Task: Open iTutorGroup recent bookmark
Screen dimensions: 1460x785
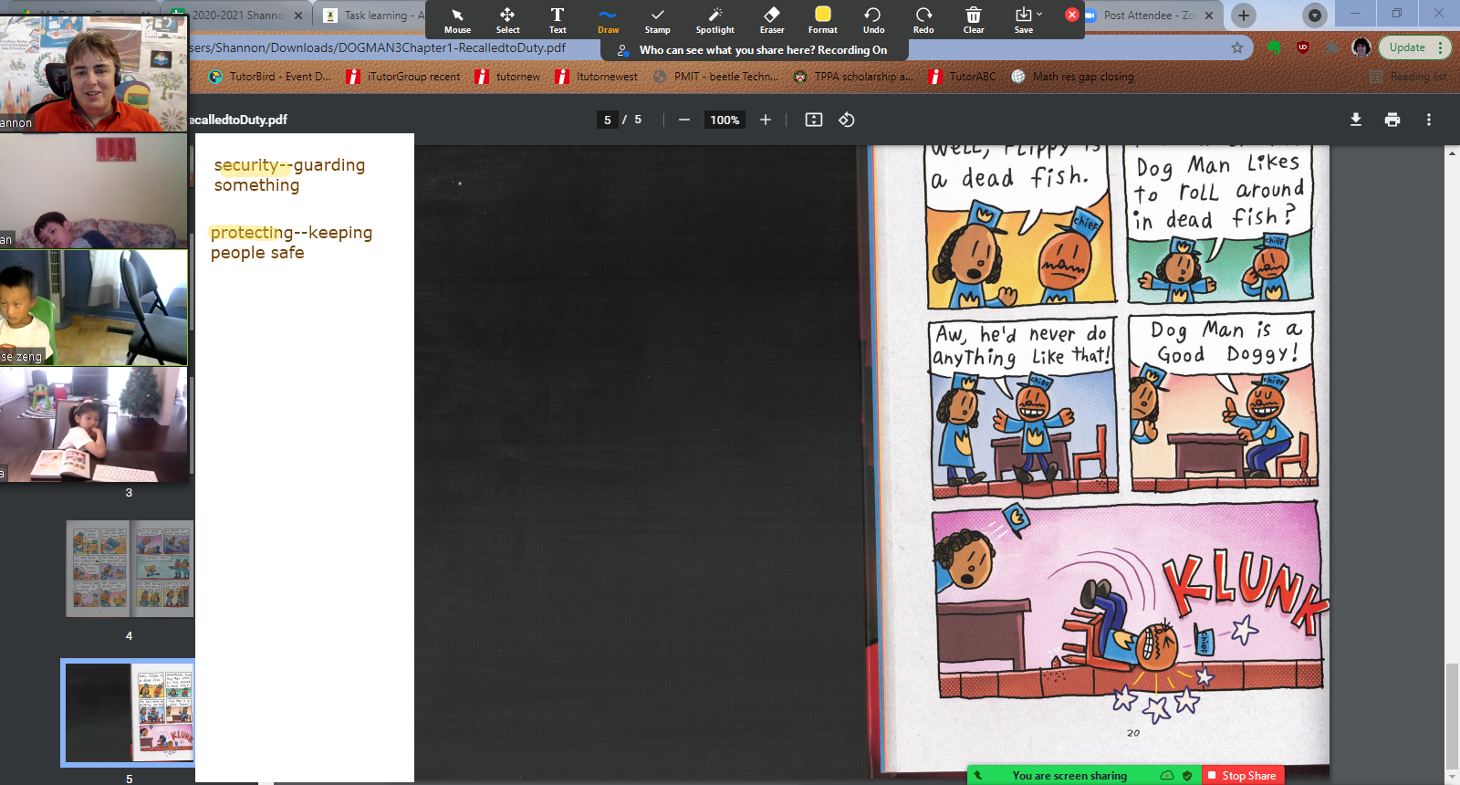Action: point(403,77)
